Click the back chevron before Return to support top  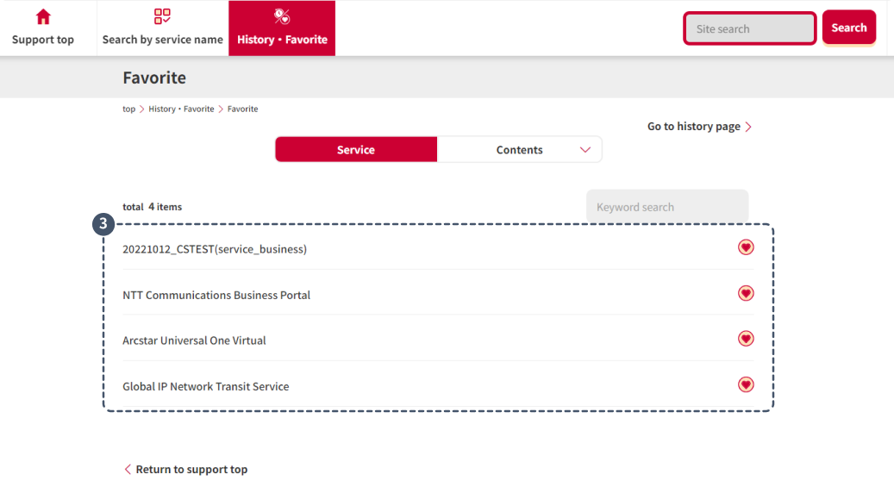coord(128,469)
